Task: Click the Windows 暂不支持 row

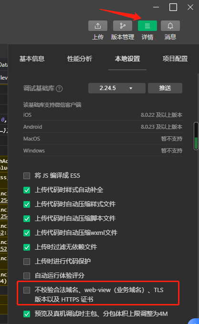Action: [103, 151]
